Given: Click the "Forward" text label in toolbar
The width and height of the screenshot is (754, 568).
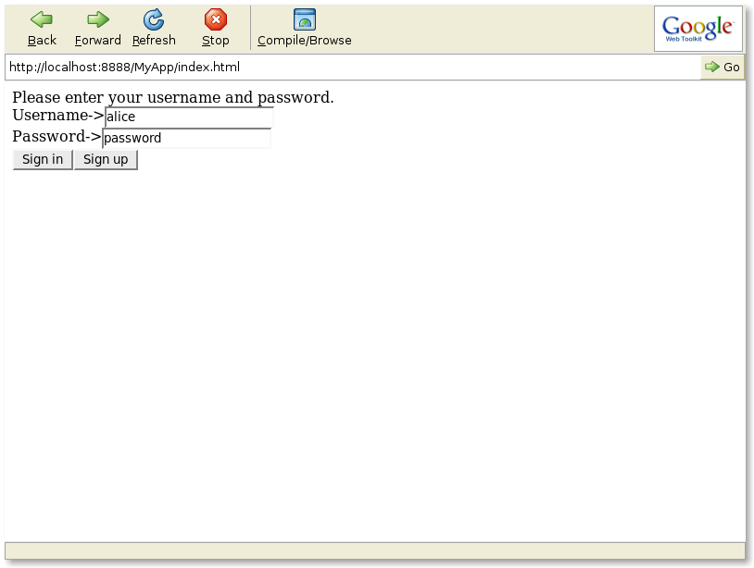Looking at the screenshot, I should (98, 41).
